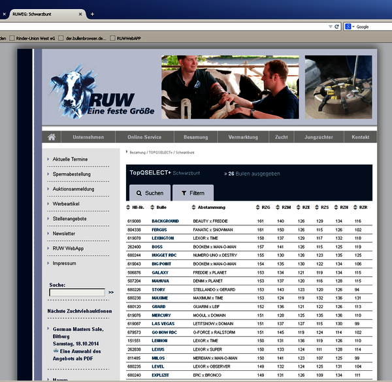Open der.bullenbrowser.de bookmark
Screen dimensions: 392x382
point(82,39)
